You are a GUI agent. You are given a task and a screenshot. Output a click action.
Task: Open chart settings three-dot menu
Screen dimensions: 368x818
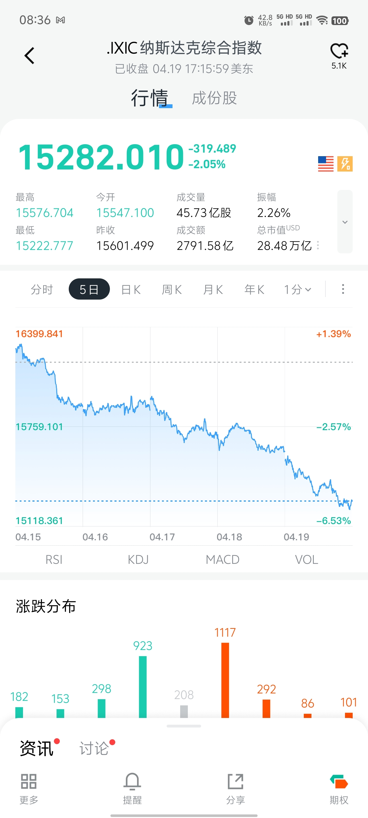343,289
